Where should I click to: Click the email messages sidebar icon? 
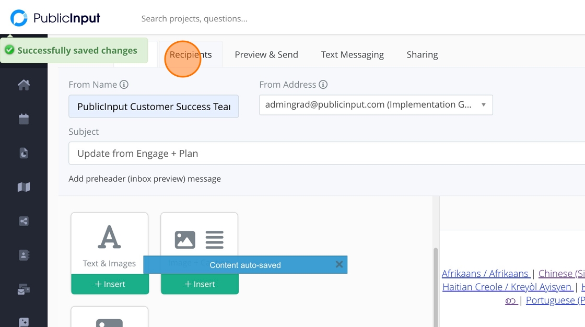click(x=24, y=289)
